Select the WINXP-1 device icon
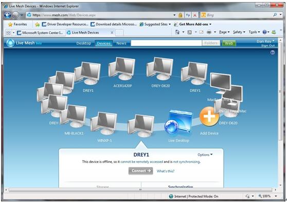This screenshot has height=203, width=287. 104,123
